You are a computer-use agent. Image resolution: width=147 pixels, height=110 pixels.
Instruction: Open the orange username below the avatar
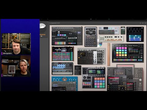coord(42,35)
